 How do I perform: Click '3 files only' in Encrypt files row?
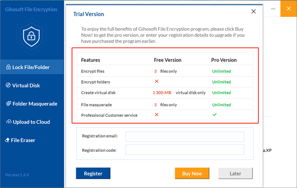tap(165, 71)
